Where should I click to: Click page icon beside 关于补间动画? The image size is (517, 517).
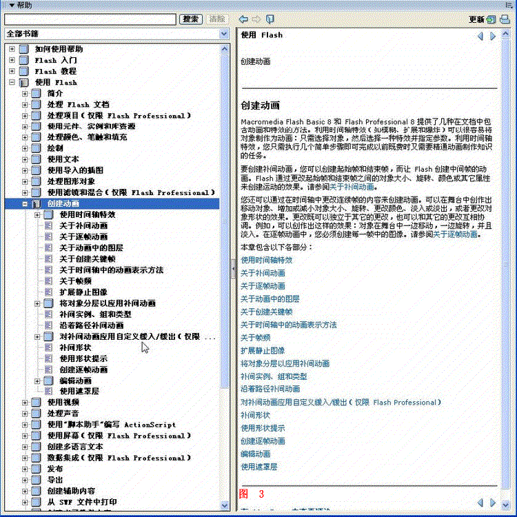(x=48, y=225)
